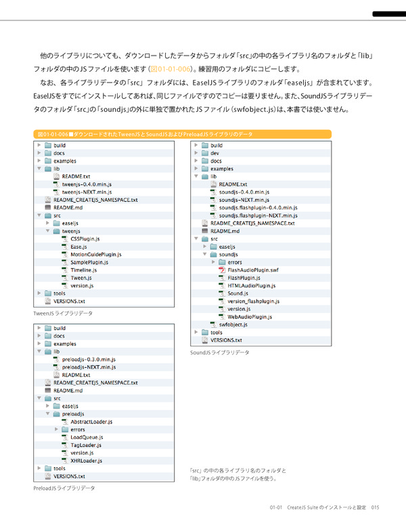Click the XHRLoader.js file icon
406x523 pixels.
(x=65, y=461)
